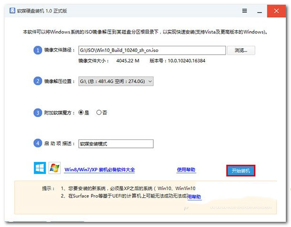Open the 镜像解压位置 drive dropdown

[116, 81]
